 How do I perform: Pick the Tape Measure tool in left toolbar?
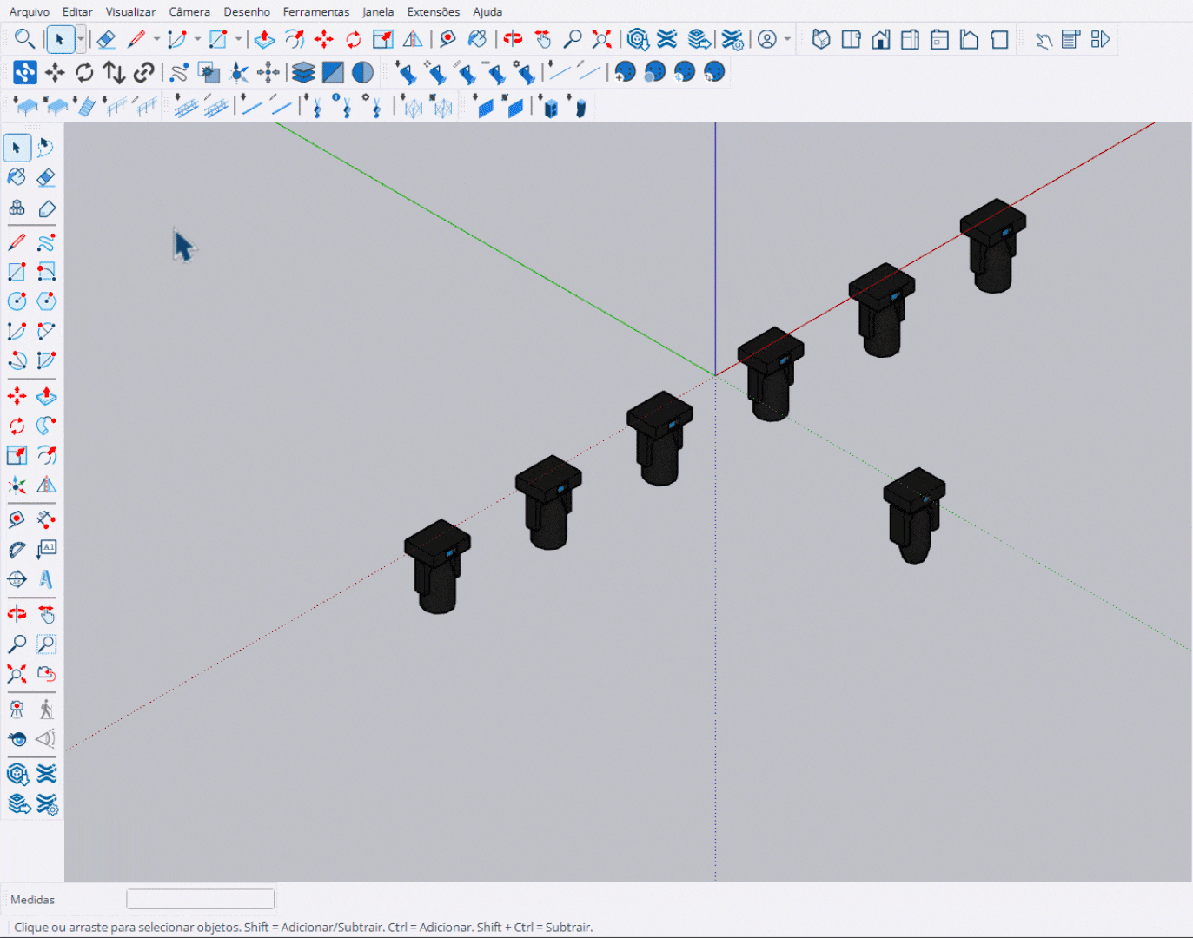[x=17, y=519]
